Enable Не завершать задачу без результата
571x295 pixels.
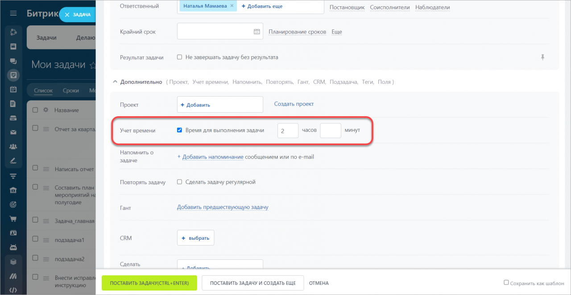pos(179,57)
